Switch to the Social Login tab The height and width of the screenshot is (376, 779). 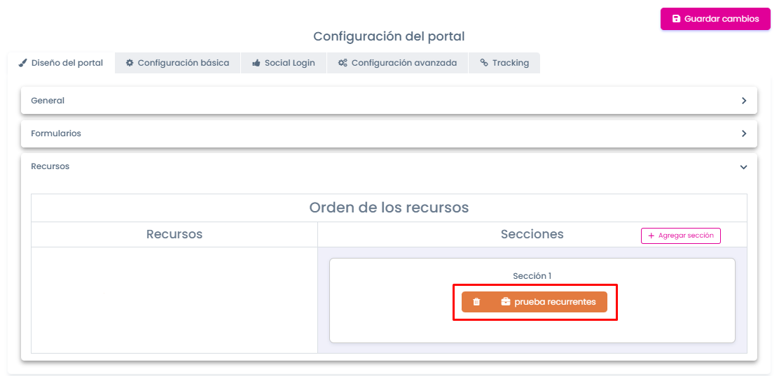point(284,63)
